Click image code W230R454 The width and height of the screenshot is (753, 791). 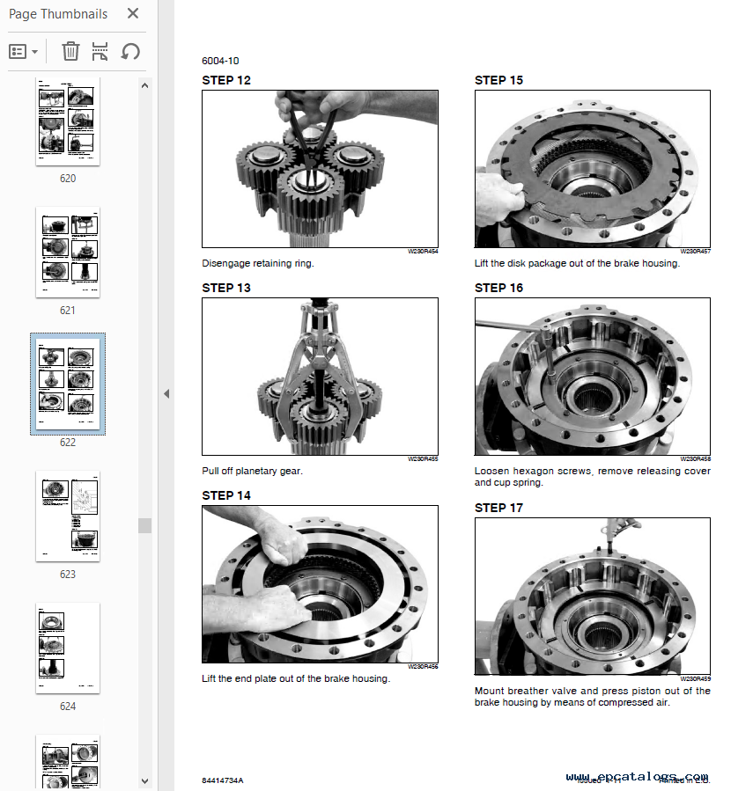pyautogui.click(x=423, y=252)
